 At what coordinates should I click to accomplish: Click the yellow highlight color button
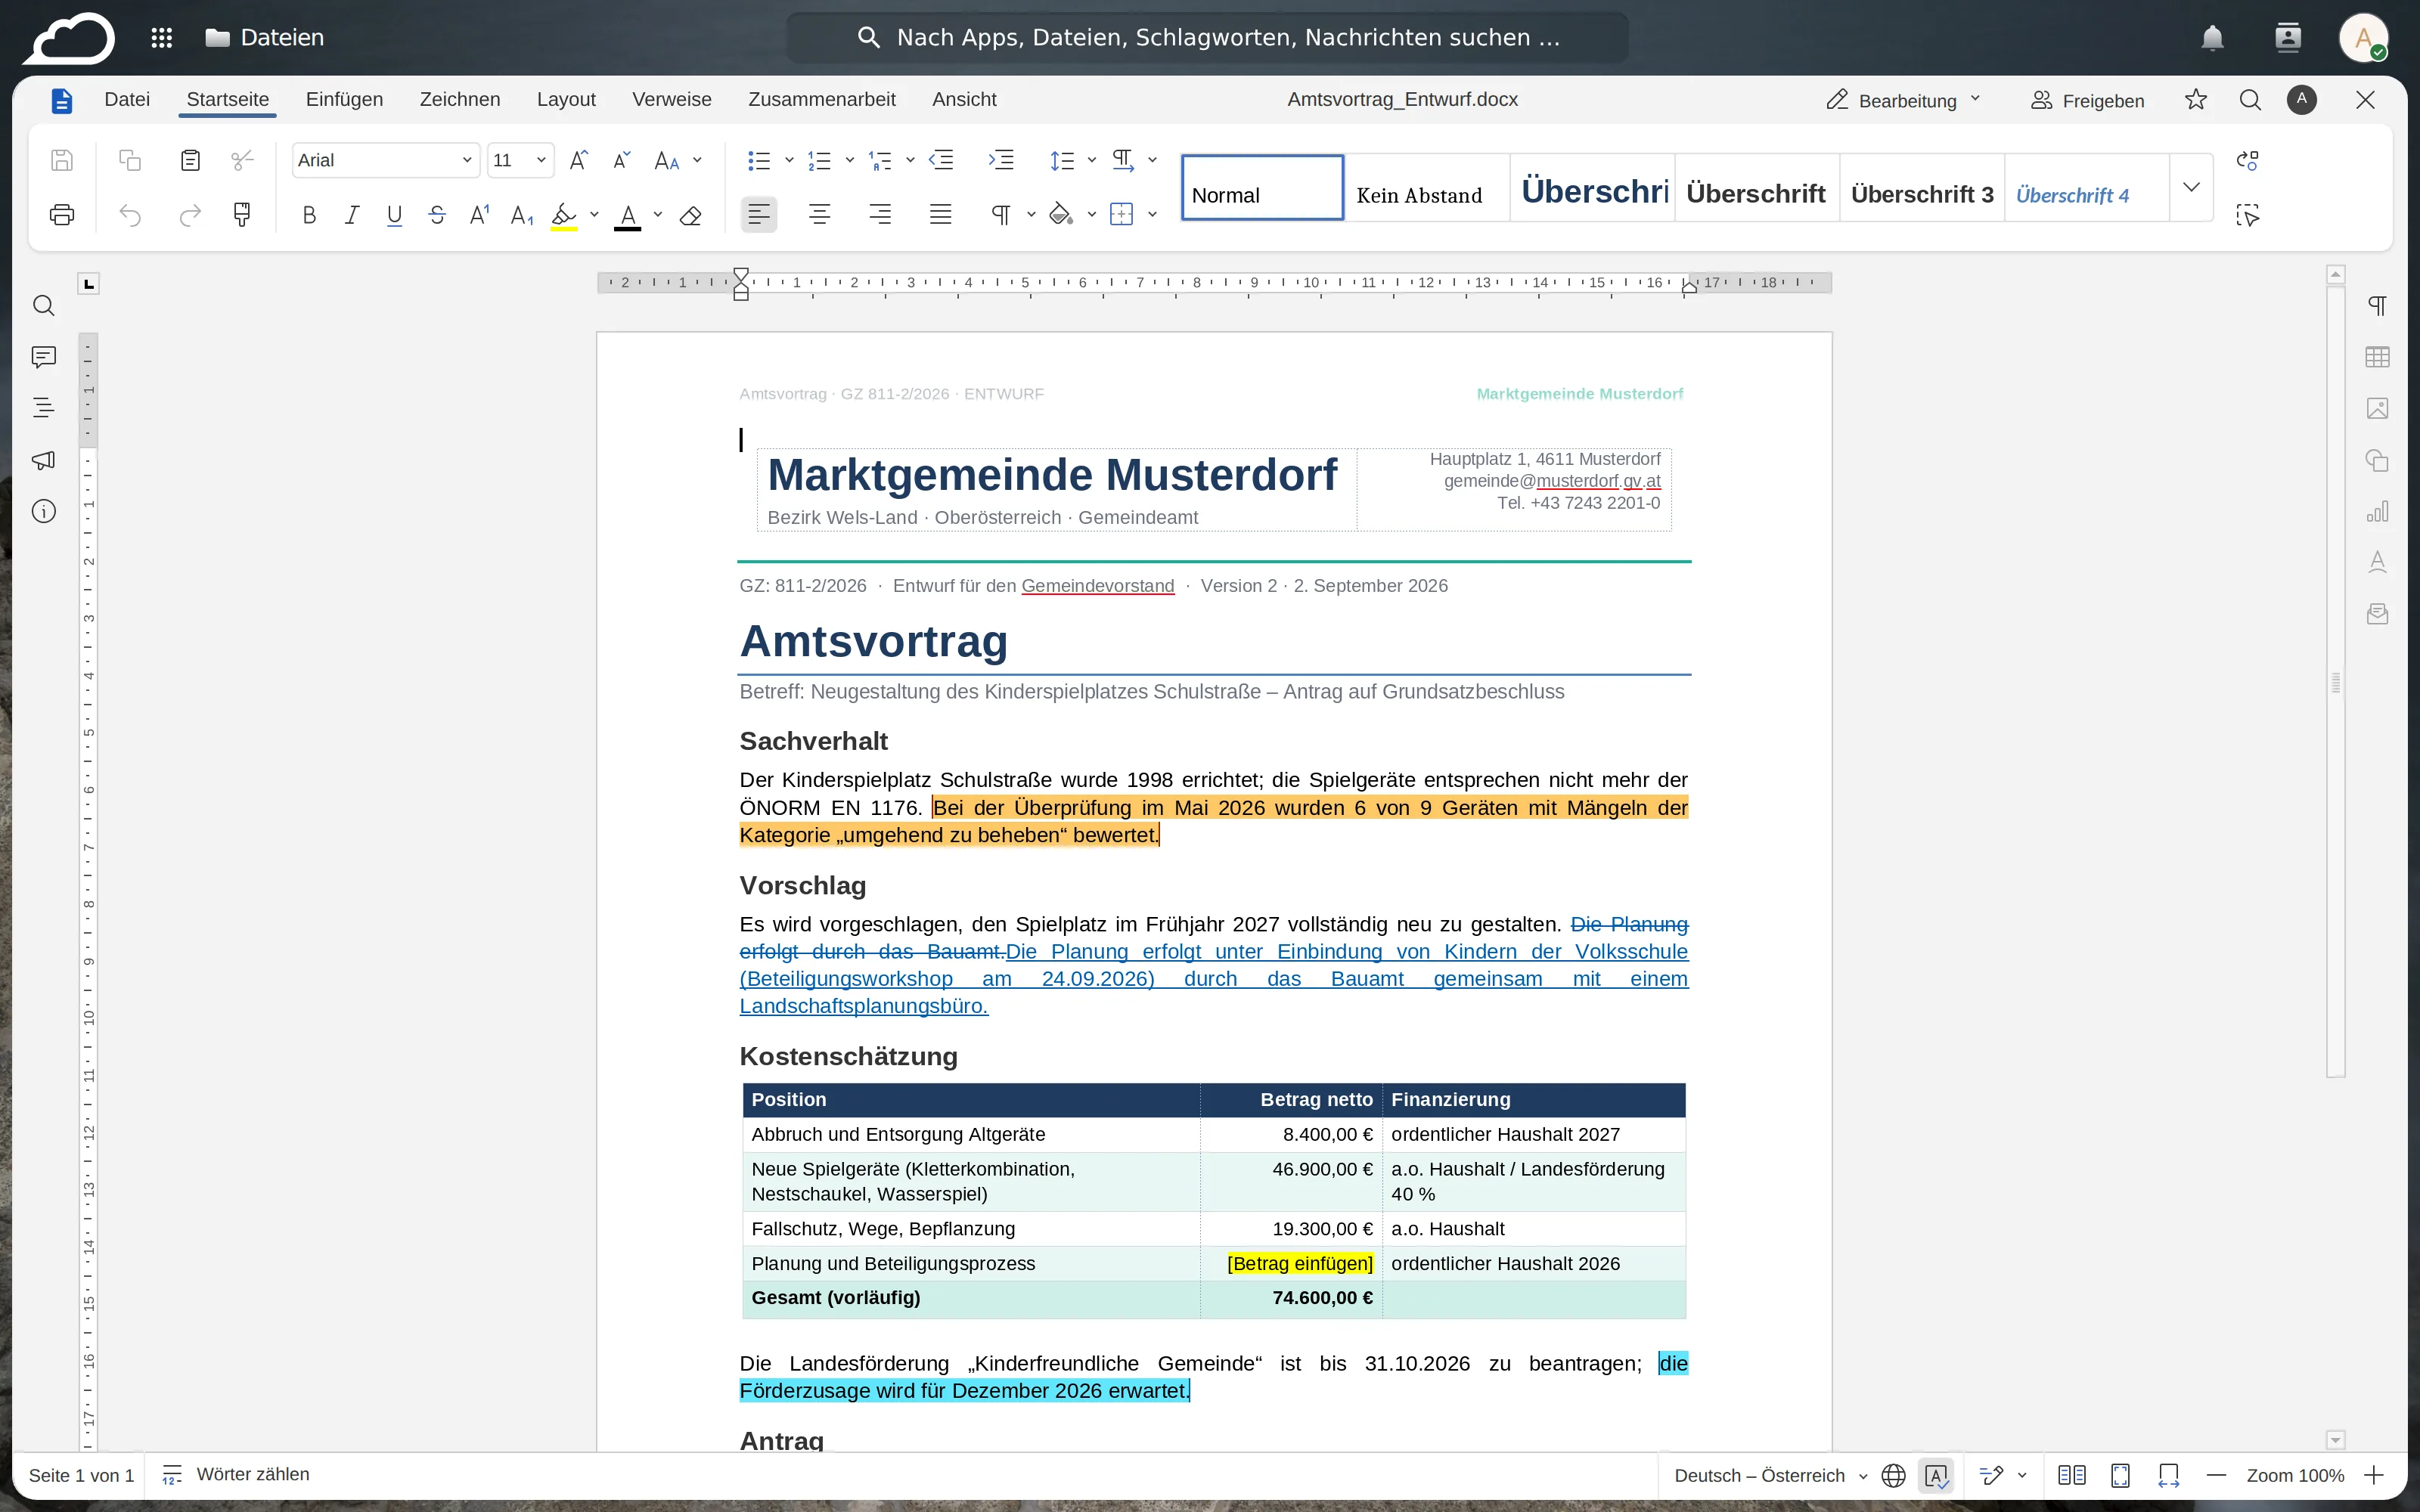564,215
